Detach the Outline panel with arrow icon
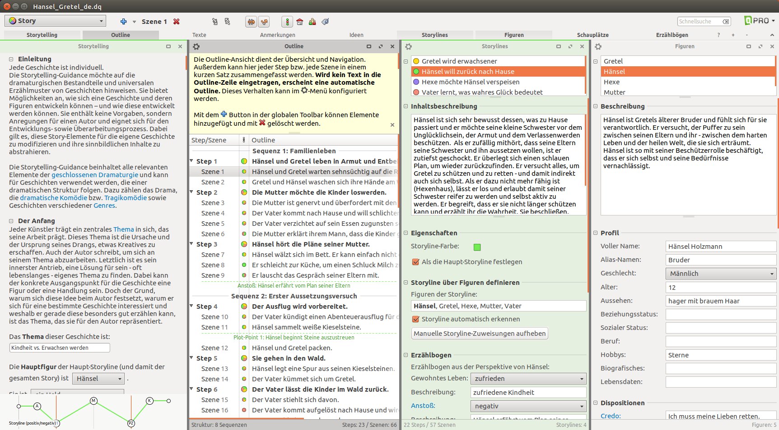 pyautogui.click(x=381, y=46)
